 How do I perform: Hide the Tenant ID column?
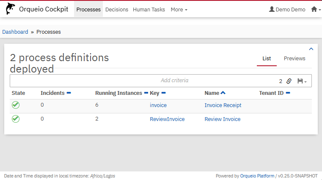[x=288, y=93]
